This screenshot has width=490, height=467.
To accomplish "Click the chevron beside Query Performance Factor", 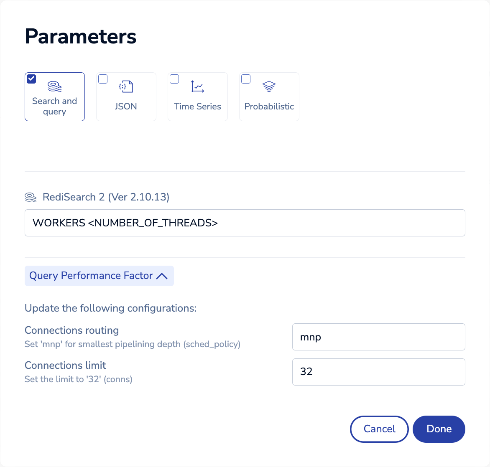I will click(162, 276).
